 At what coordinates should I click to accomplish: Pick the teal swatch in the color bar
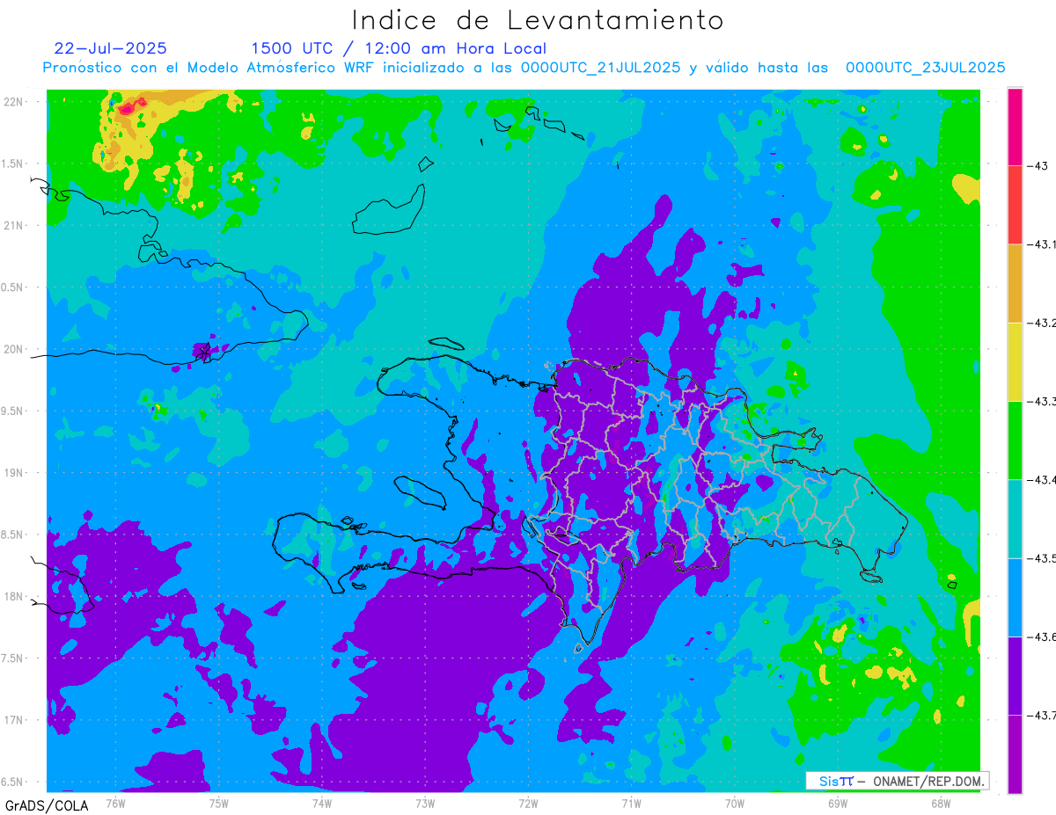pos(1015,519)
